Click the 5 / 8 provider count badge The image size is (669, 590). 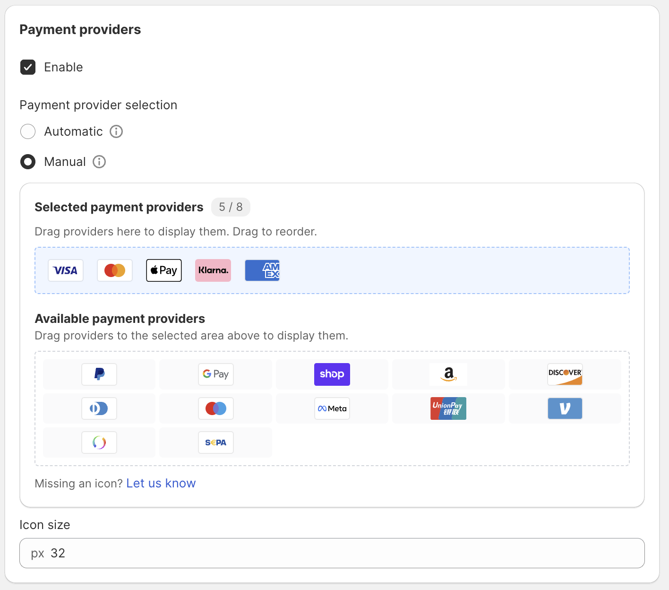coord(231,207)
